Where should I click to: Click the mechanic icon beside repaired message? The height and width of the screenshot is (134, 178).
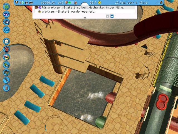(x=39, y=11)
